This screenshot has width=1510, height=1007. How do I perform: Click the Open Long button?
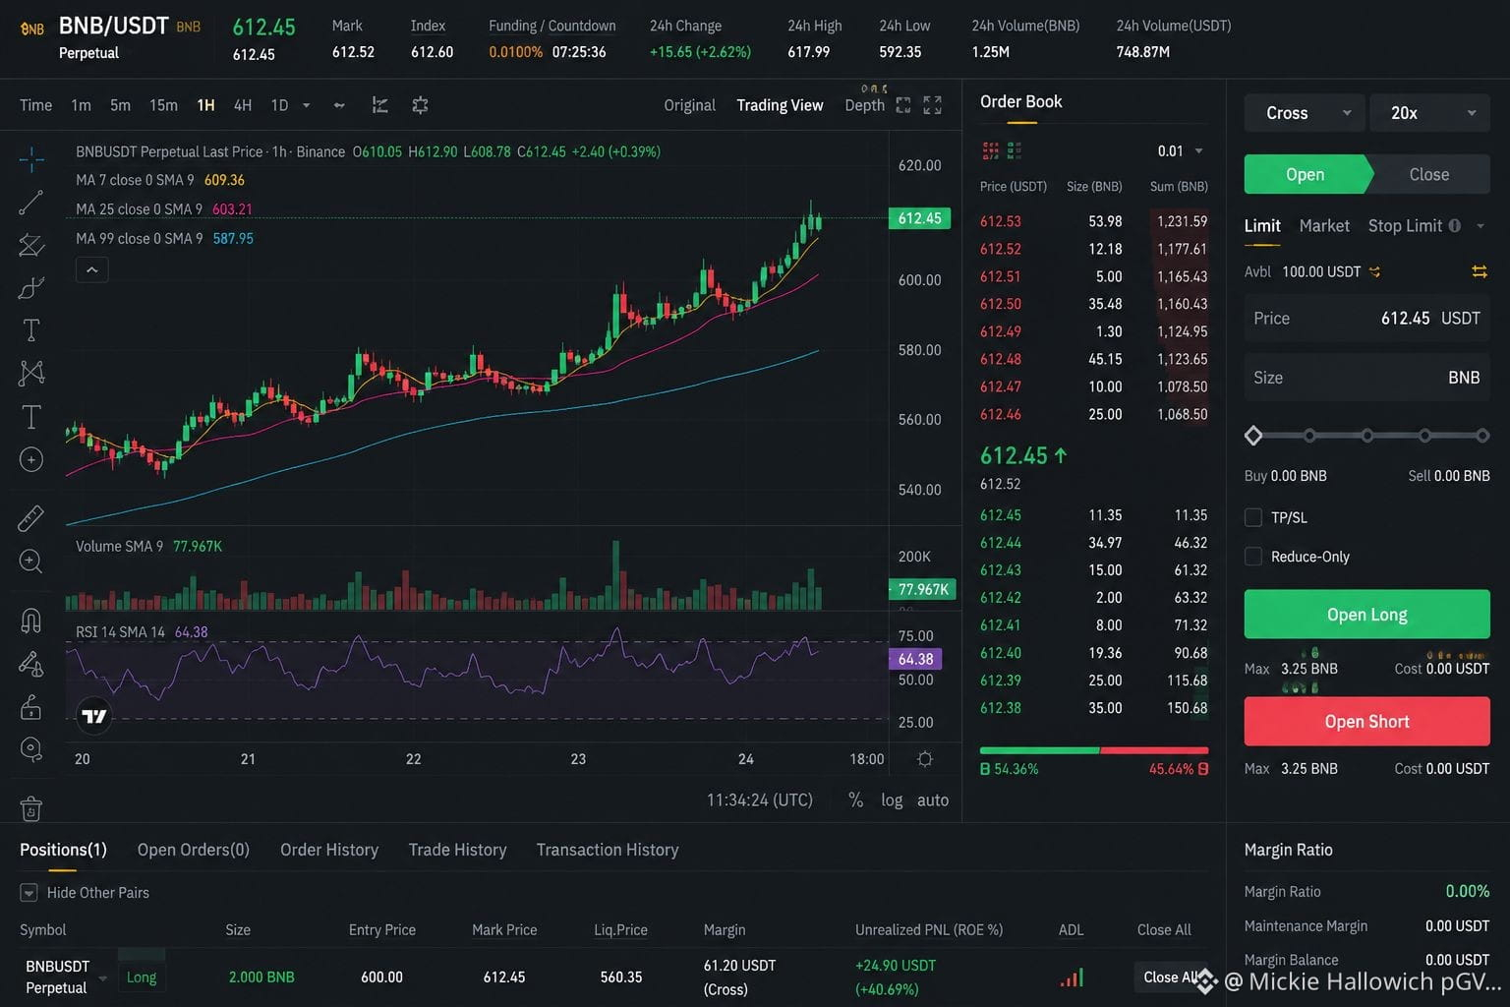(1367, 615)
